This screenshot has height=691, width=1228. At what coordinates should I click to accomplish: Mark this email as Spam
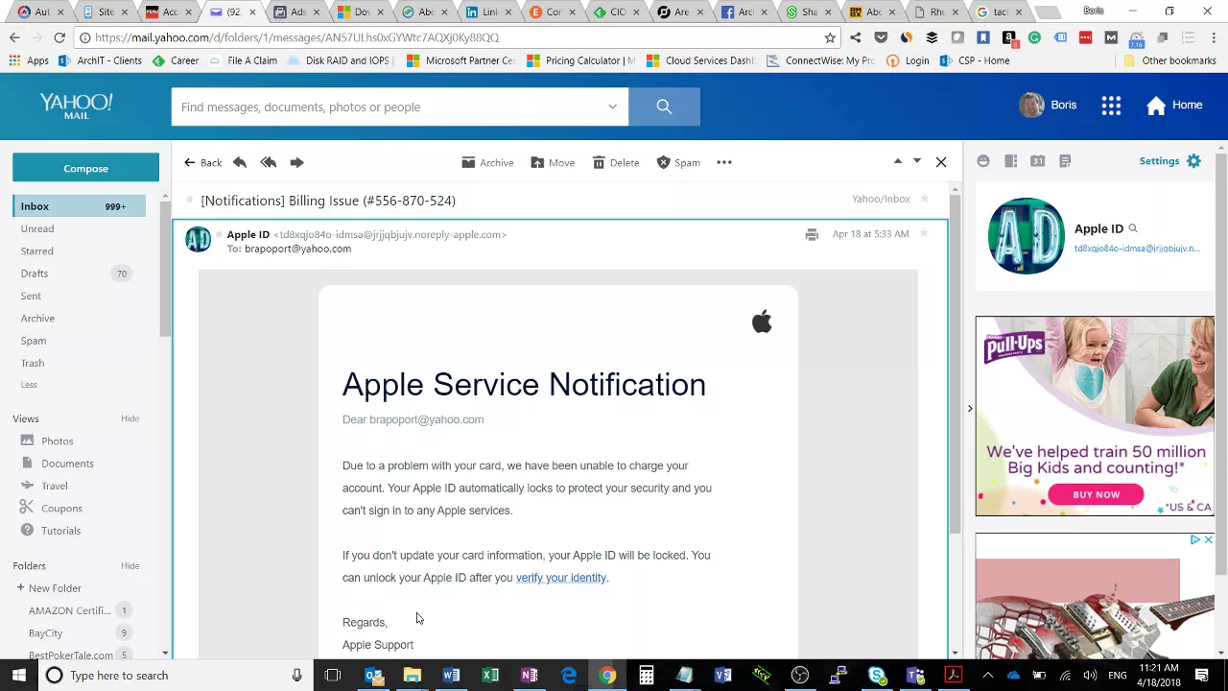pos(678,162)
